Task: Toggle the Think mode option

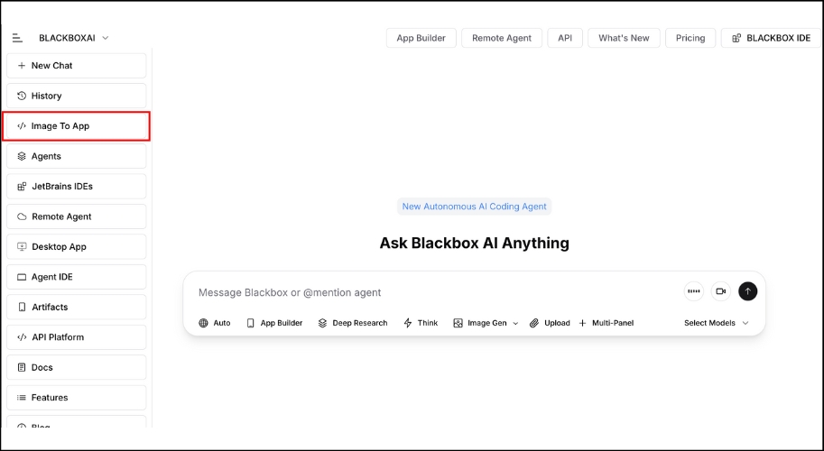Action: pos(421,323)
